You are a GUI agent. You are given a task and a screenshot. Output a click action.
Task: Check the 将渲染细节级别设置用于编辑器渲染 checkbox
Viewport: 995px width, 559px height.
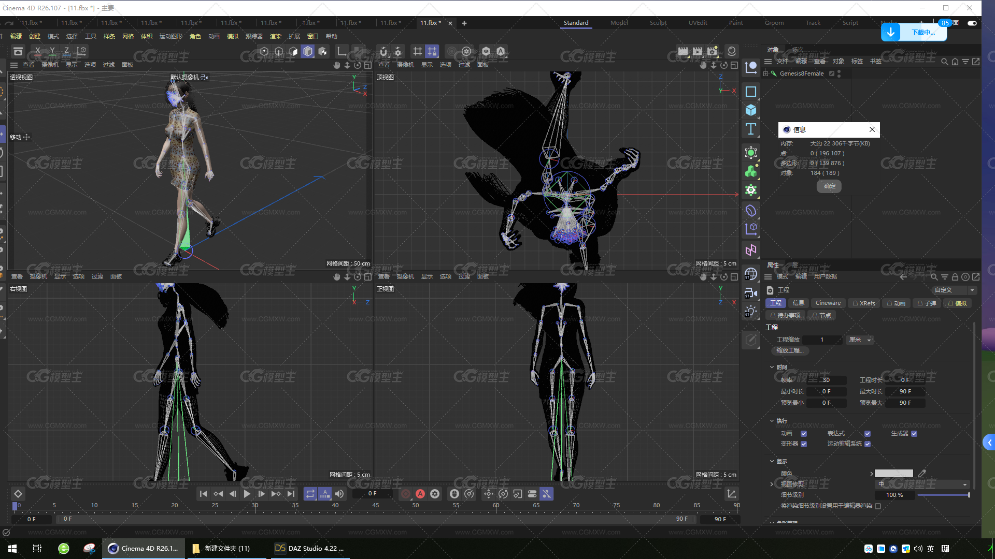coord(878,506)
